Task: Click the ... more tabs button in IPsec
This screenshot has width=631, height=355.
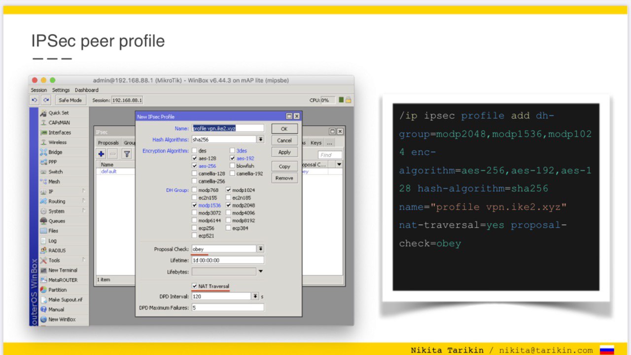Action: pyautogui.click(x=329, y=143)
